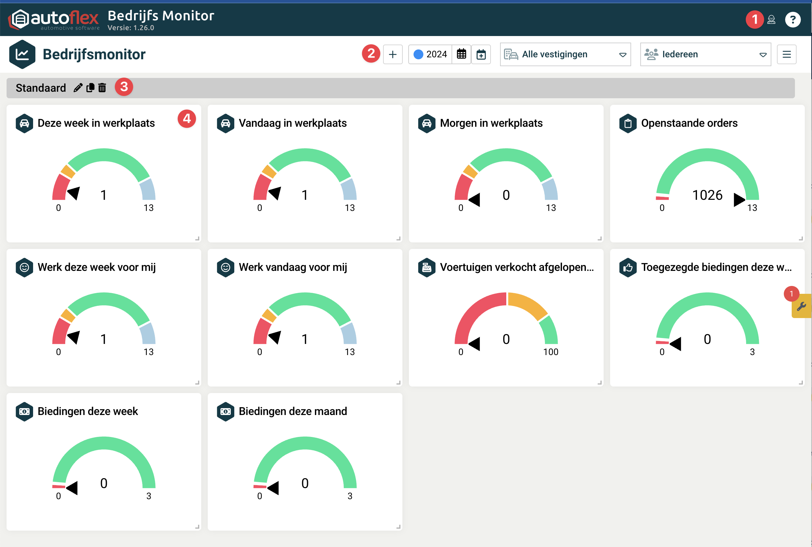Click resize handle of Biedingen deze maand
The height and width of the screenshot is (547, 812).
[x=398, y=526]
